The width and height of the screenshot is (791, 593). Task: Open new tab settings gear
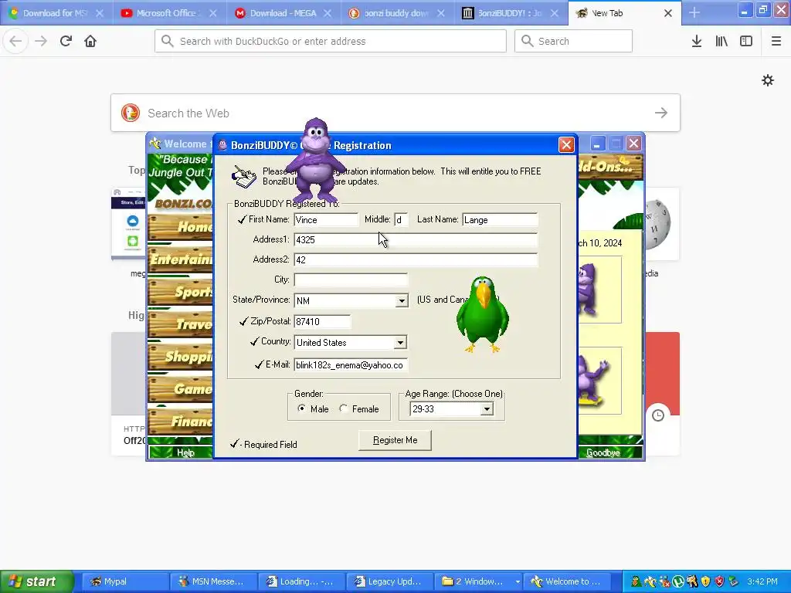(768, 80)
